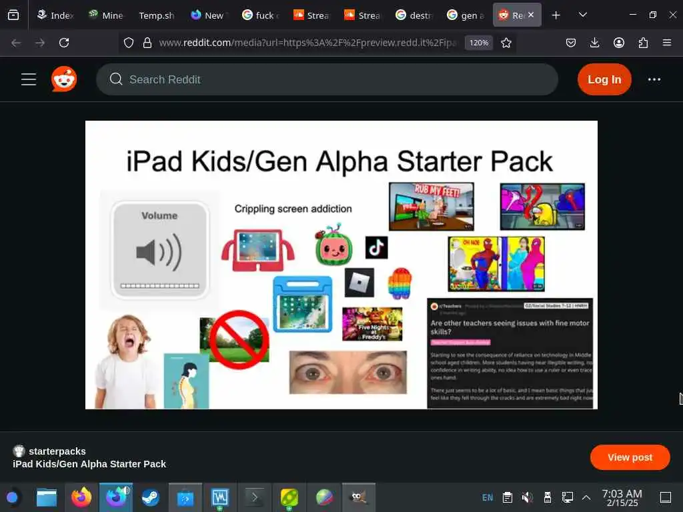Open the KDE Discover store taskbar icon

pos(185,497)
